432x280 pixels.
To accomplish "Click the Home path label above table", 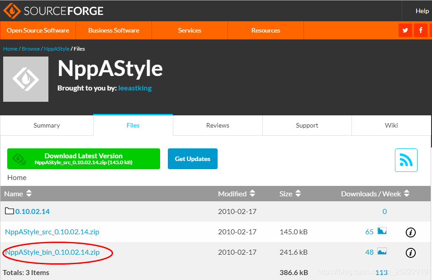I will click(x=17, y=177).
